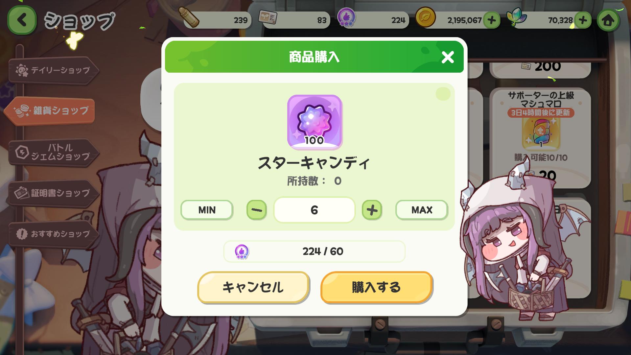Set quantity to MAX
Viewport: 631px width, 355px height.
(x=422, y=210)
